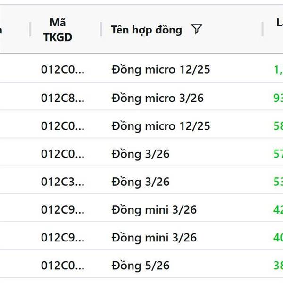Screen dimensions: 283x283
Task: Click account code starting with 012C8
Action: pyautogui.click(x=63, y=98)
